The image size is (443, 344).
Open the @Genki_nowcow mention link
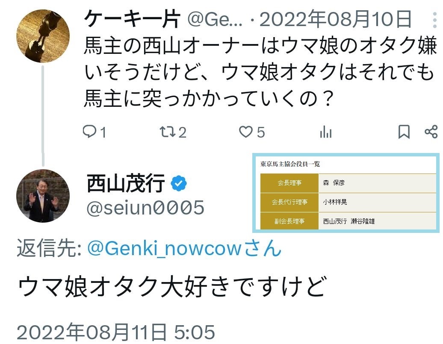coord(184,248)
